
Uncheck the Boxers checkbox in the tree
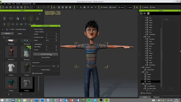click(145, 74)
